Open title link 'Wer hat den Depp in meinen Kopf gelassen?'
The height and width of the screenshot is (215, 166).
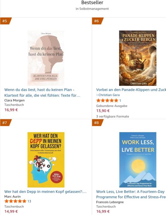(45, 191)
